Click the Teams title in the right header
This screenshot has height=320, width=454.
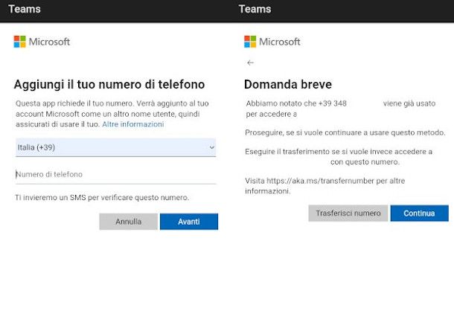(x=255, y=9)
